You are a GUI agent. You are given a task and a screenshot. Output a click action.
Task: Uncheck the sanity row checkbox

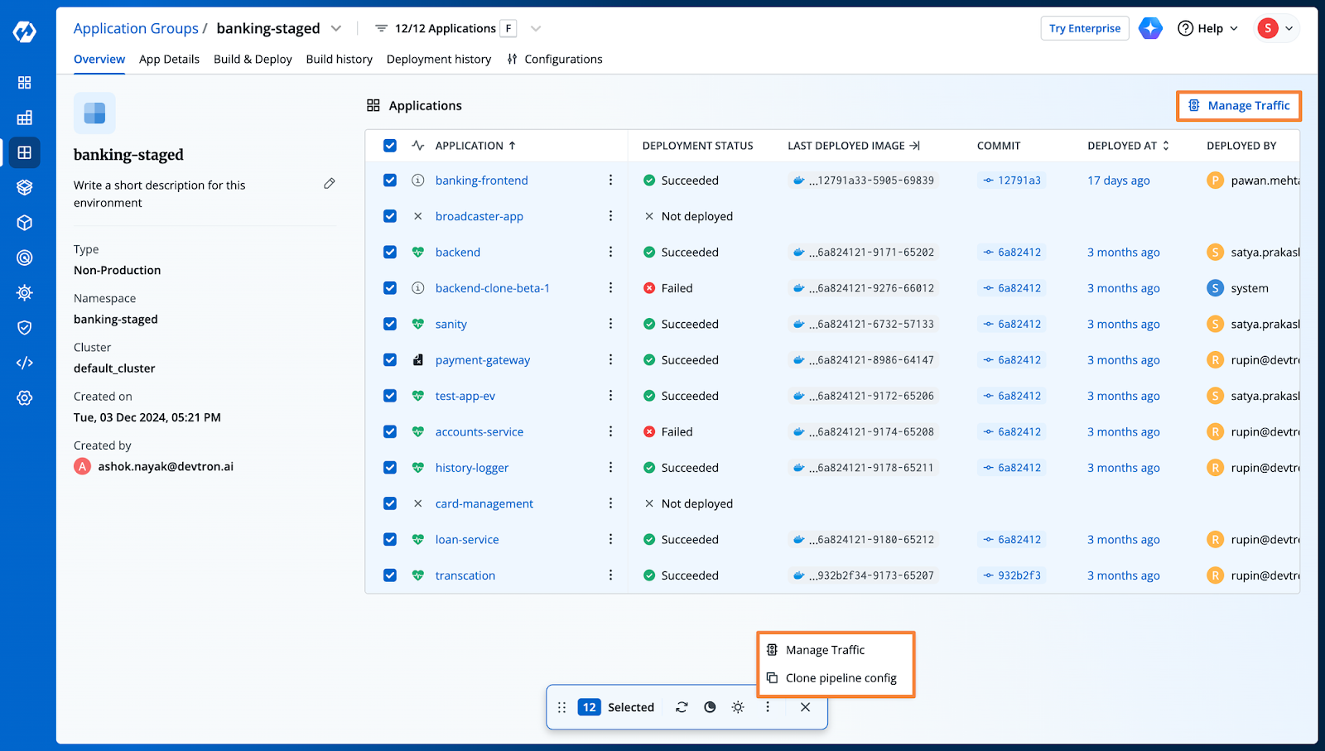390,324
